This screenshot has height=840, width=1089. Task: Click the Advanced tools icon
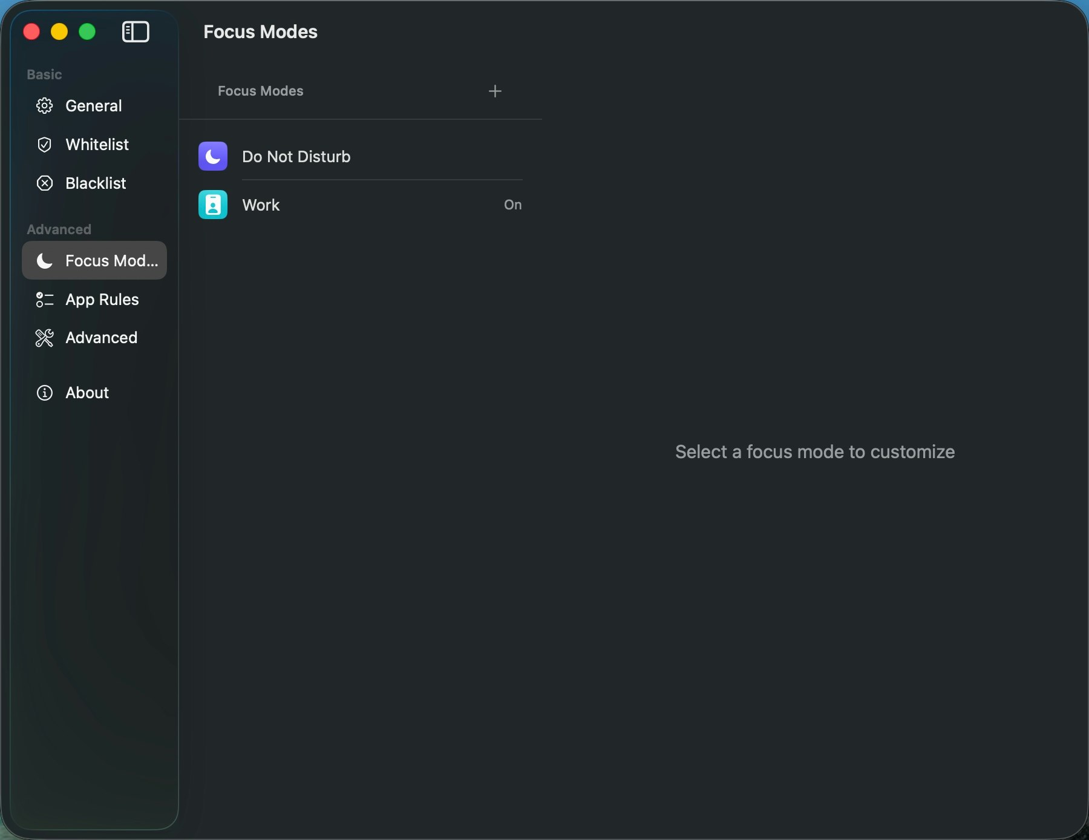pos(44,338)
